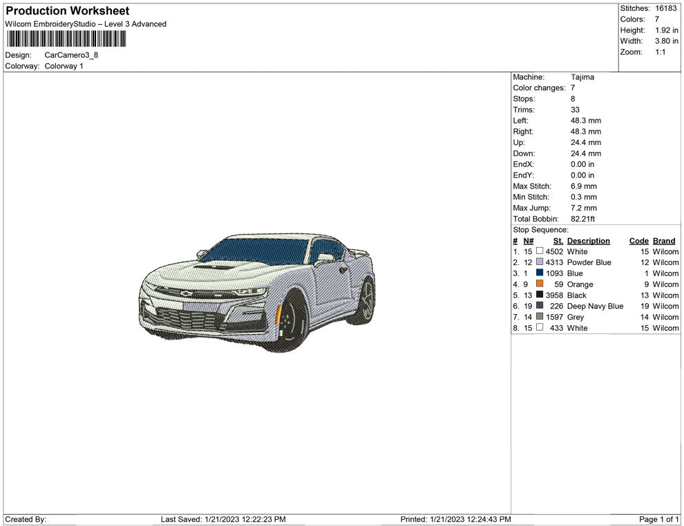Select the Stitches count value 16183
The height and width of the screenshot is (526, 684).
(x=665, y=8)
